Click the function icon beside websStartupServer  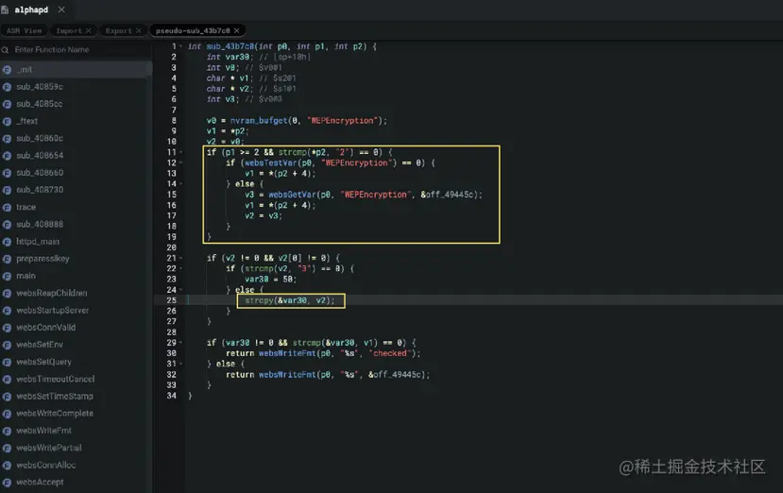tap(7, 311)
